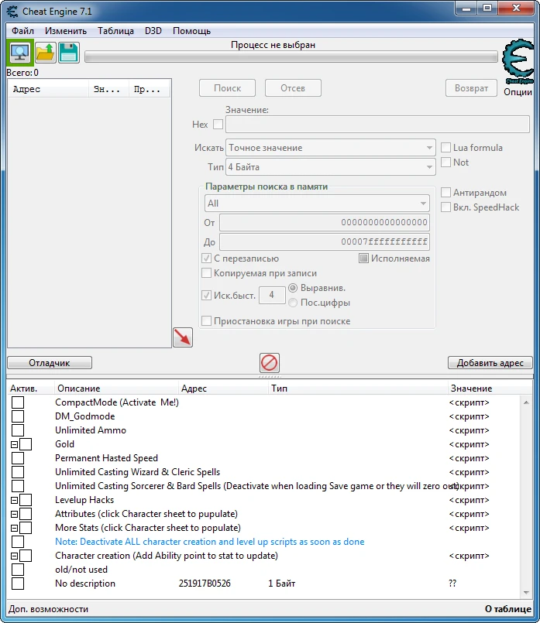This screenshot has height=623, width=540.
Task: Open the Отладчик memory view button
Action: (50, 362)
